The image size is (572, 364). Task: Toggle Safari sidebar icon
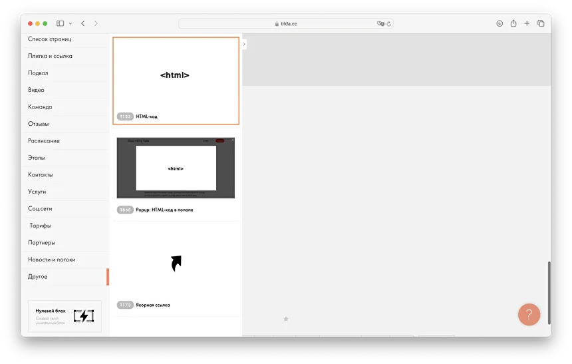(x=60, y=23)
